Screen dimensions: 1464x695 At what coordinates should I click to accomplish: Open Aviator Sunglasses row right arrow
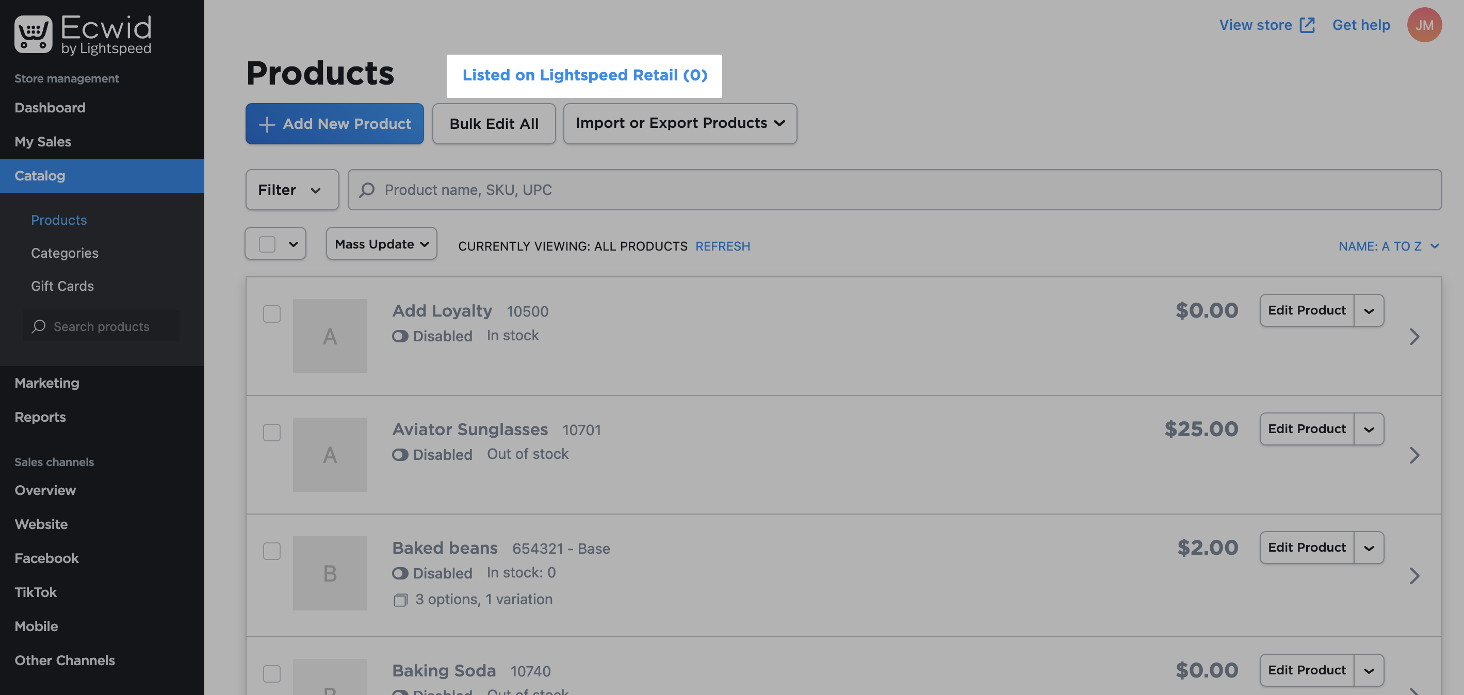(1414, 455)
